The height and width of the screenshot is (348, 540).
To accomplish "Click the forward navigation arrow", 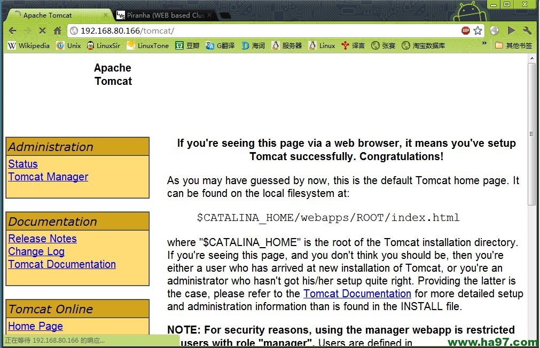I will [x=27, y=30].
